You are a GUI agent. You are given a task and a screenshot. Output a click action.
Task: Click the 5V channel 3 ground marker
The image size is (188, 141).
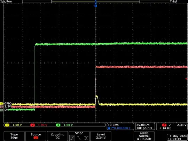coord(2,110)
